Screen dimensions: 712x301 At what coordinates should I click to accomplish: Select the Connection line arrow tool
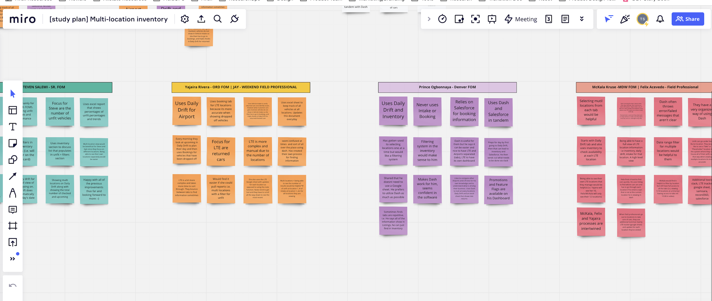(x=13, y=176)
